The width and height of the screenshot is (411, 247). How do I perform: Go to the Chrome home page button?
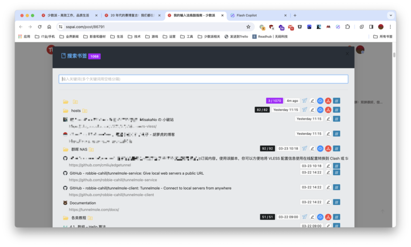pyautogui.click(x=49, y=27)
